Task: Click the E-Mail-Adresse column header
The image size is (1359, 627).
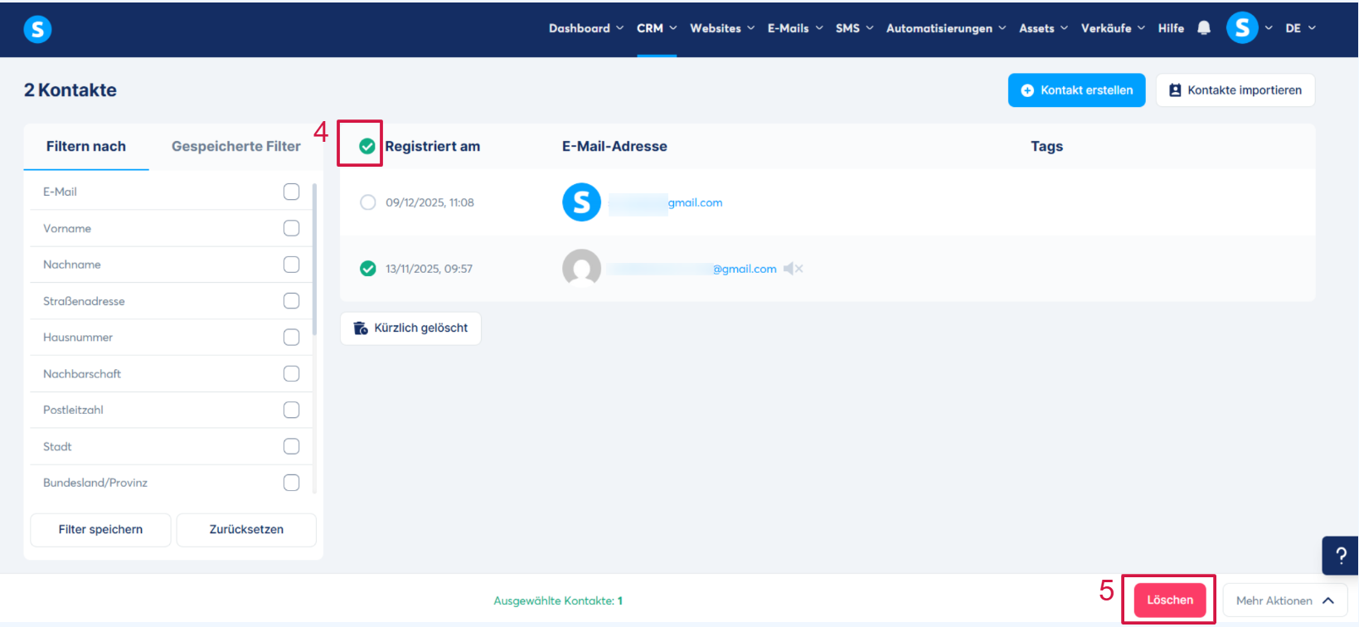Action: [x=614, y=146]
